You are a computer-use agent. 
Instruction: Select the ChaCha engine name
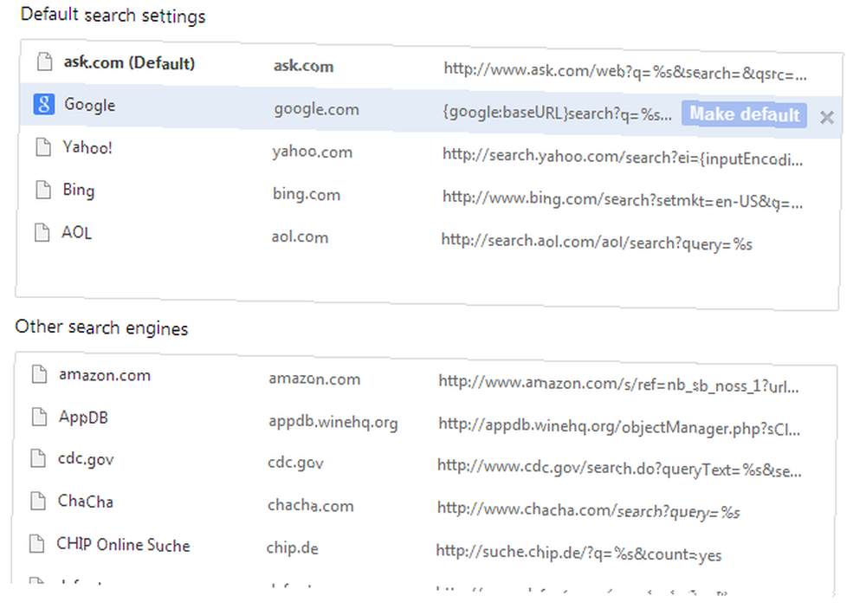tap(86, 502)
